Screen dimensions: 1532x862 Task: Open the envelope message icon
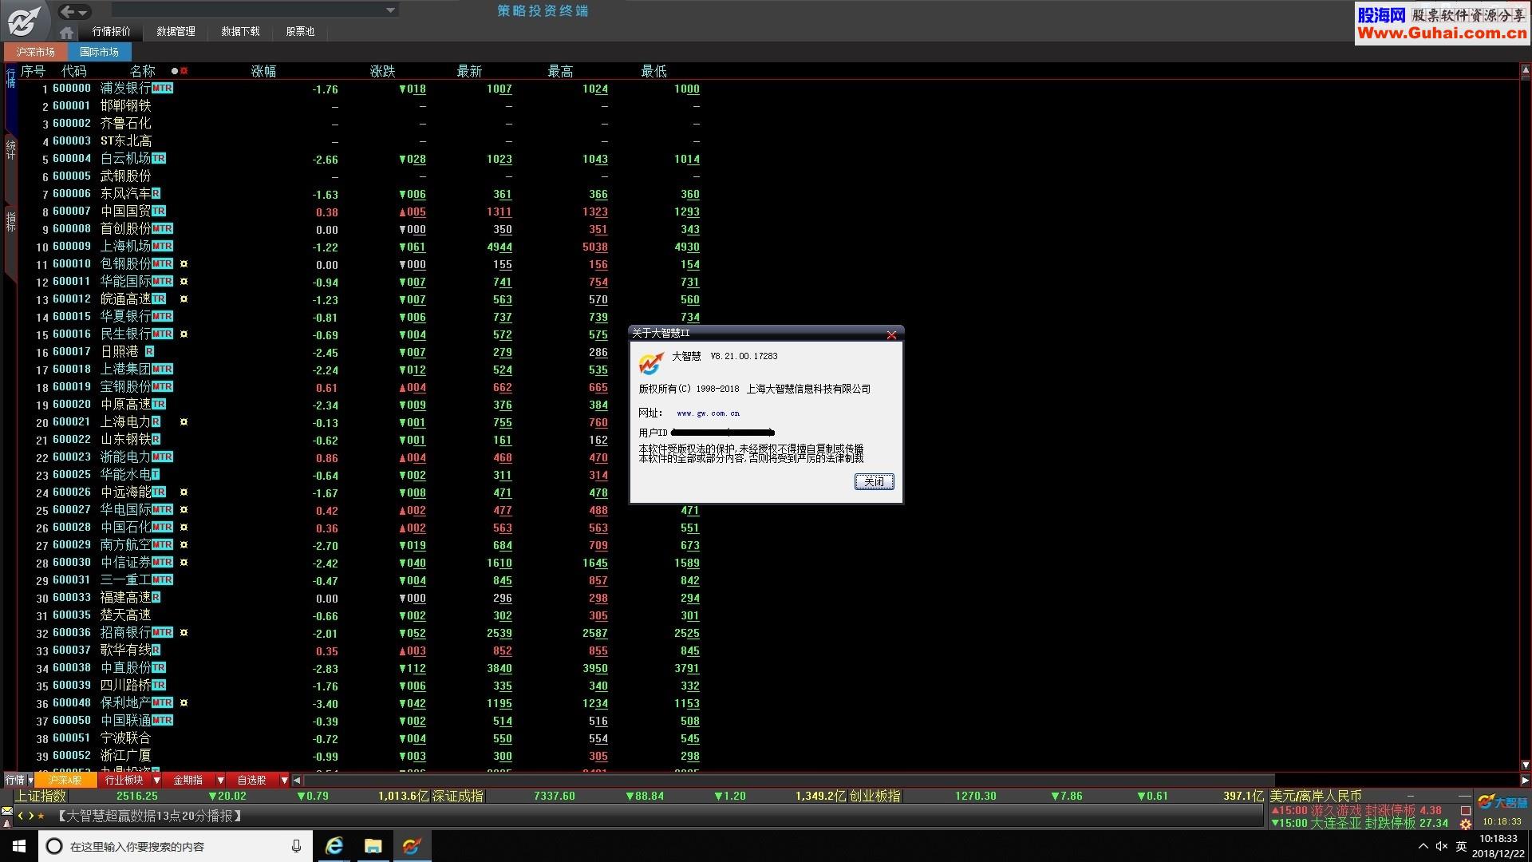pos(7,811)
